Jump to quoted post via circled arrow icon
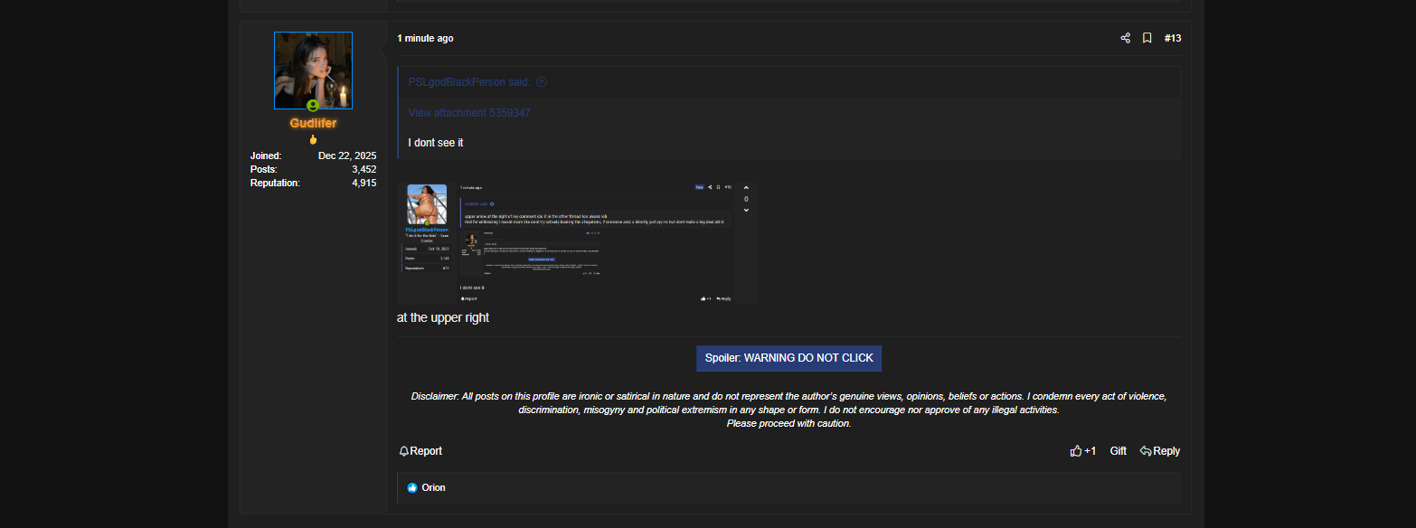The image size is (1416, 528). tap(542, 81)
